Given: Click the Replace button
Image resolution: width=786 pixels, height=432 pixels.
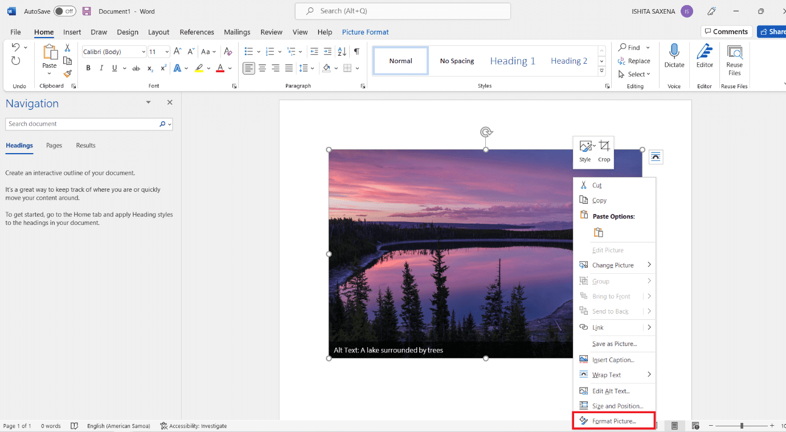Looking at the screenshot, I should (634, 61).
